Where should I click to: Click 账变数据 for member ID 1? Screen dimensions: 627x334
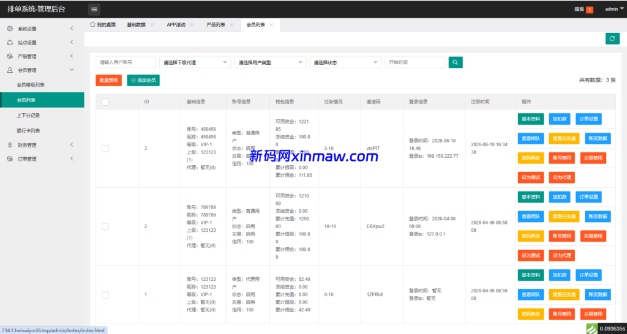point(598,295)
